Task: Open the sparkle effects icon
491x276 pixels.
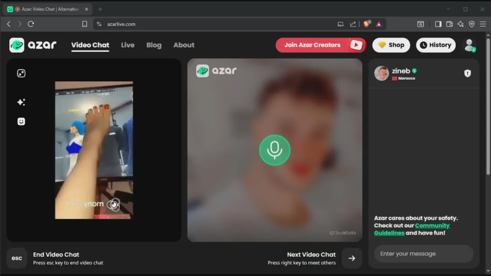Action: pyautogui.click(x=21, y=102)
